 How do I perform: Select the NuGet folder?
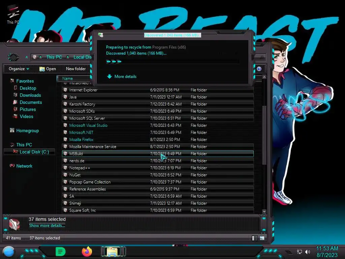(158, 175)
